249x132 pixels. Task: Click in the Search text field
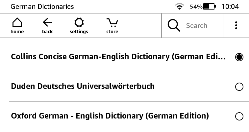[197, 26]
